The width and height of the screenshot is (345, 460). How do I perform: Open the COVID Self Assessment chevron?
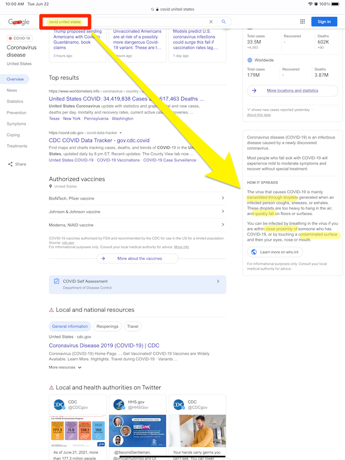tap(218, 281)
